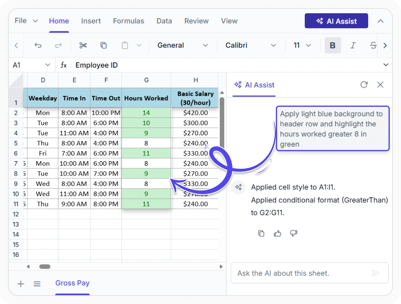Select column H header

195,80
